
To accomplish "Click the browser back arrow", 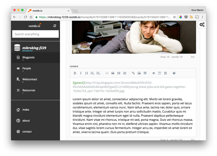I will coord(15,17).
